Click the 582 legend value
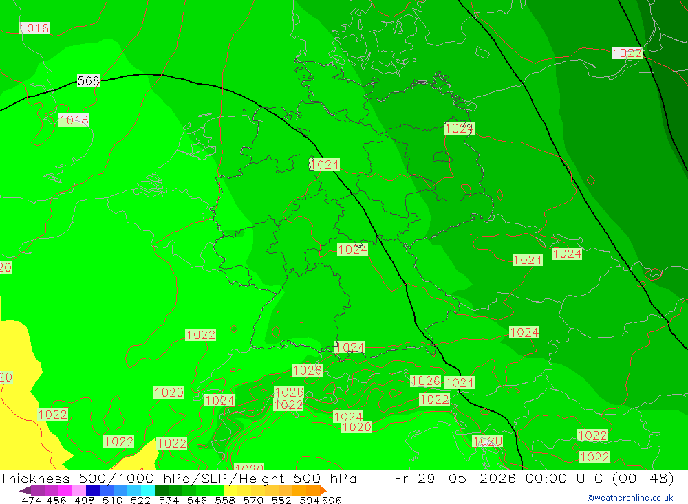Viewport: 688px width, 504px height. (x=281, y=500)
